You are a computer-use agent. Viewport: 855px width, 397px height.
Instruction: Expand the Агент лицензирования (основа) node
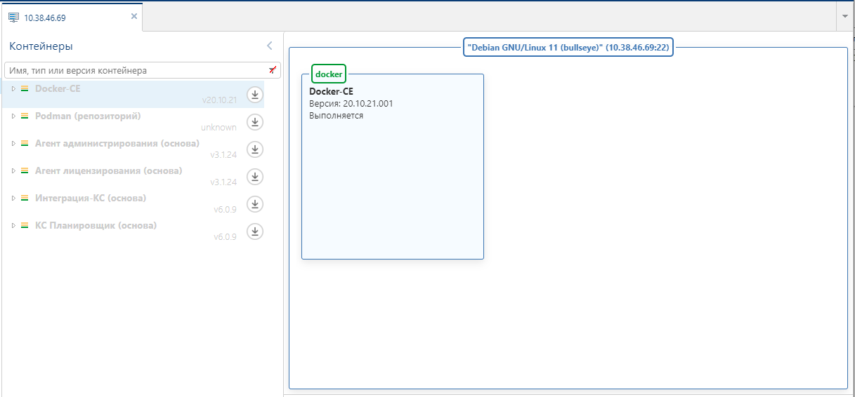[x=13, y=171]
